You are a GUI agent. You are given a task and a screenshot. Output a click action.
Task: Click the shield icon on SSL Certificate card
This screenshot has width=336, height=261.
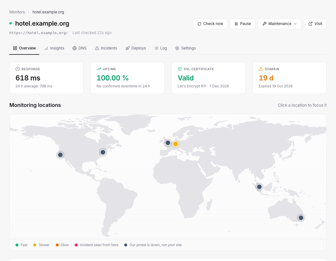180,69
